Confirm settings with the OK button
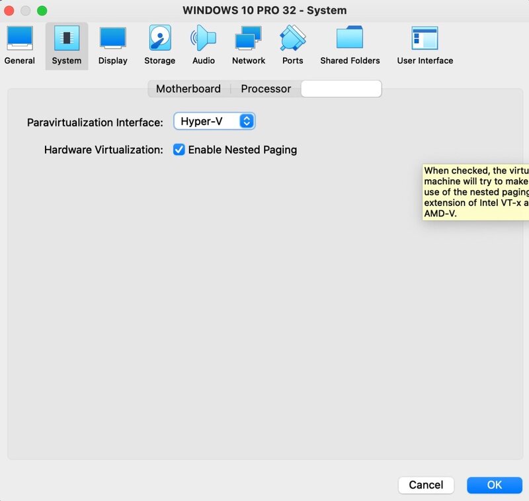Image resolution: width=529 pixels, height=501 pixels. (x=494, y=485)
